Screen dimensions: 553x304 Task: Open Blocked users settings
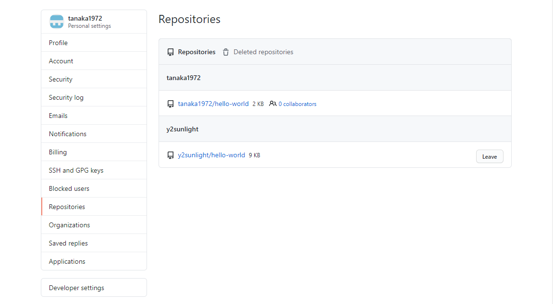pos(69,188)
